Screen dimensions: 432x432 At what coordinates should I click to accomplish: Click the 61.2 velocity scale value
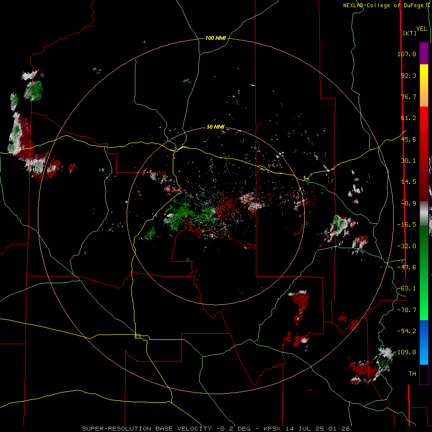click(408, 118)
